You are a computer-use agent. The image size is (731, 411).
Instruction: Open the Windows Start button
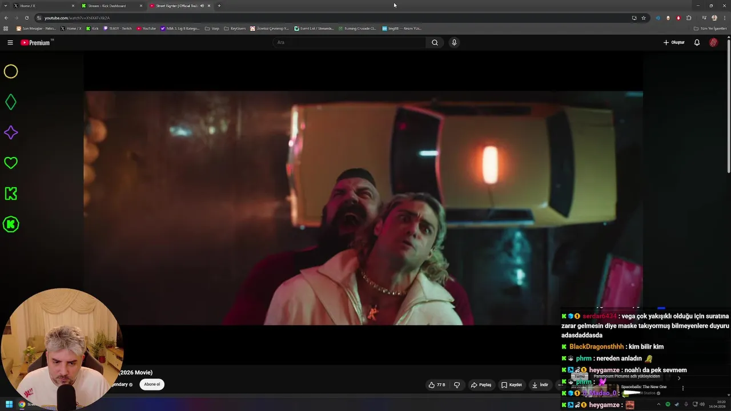(x=9, y=404)
